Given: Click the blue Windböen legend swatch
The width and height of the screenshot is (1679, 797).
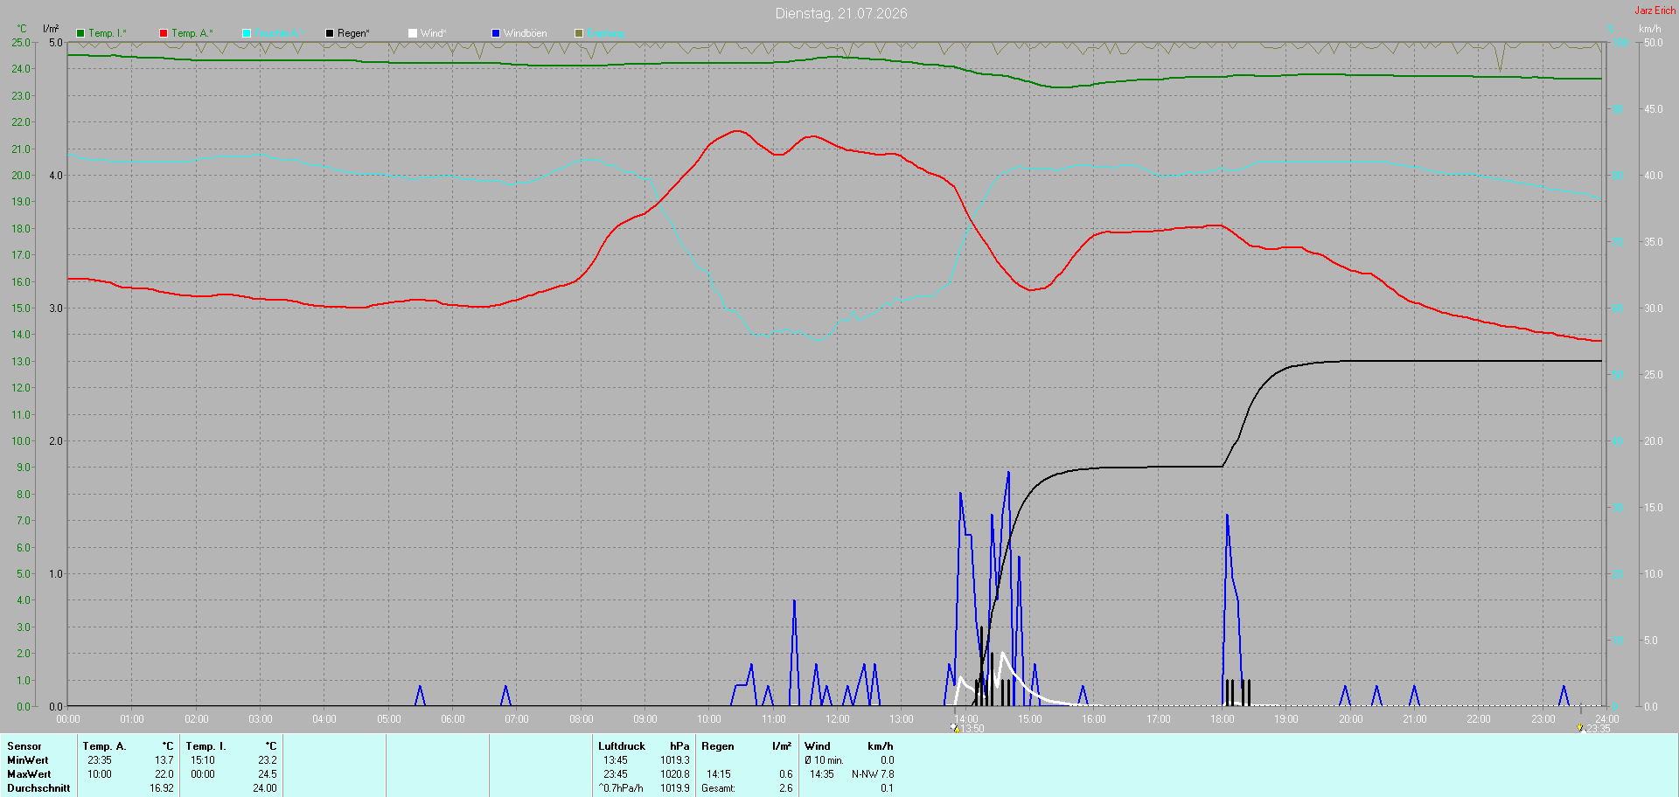Looking at the screenshot, I should click(x=496, y=33).
